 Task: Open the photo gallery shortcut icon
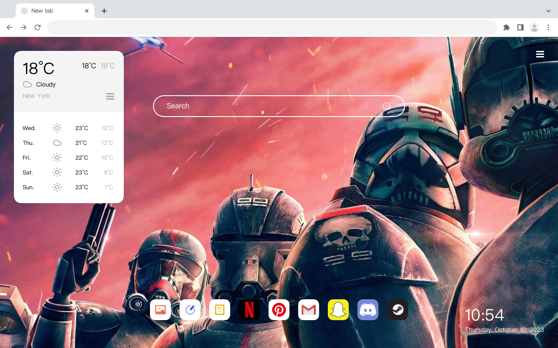pyautogui.click(x=160, y=310)
